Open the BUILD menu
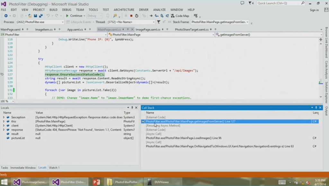329x186 pixels. tap(53, 10)
